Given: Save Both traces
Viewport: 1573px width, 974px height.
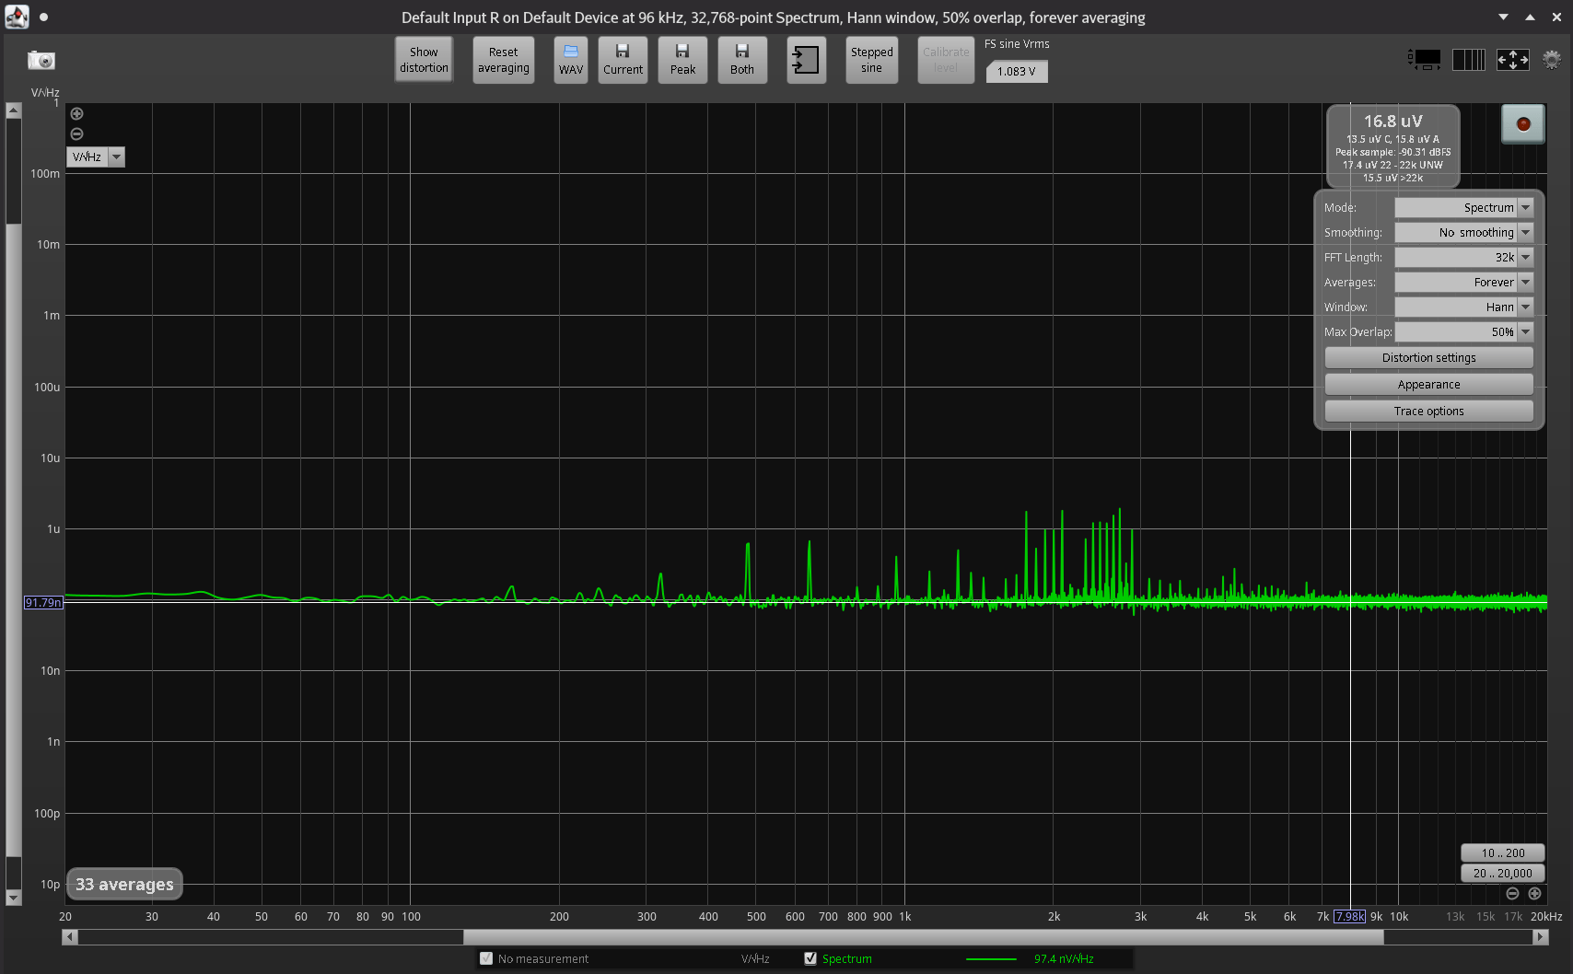Looking at the screenshot, I should pyautogui.click(x=742, y=60).
